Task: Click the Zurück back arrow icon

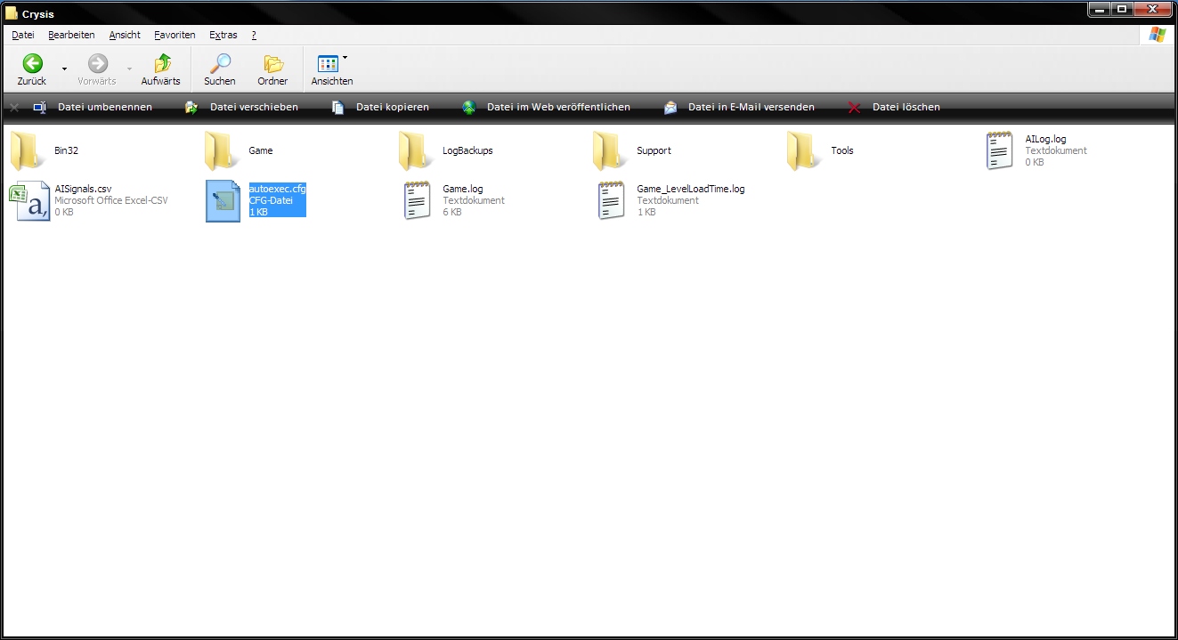Action: (x=32, y=63)
